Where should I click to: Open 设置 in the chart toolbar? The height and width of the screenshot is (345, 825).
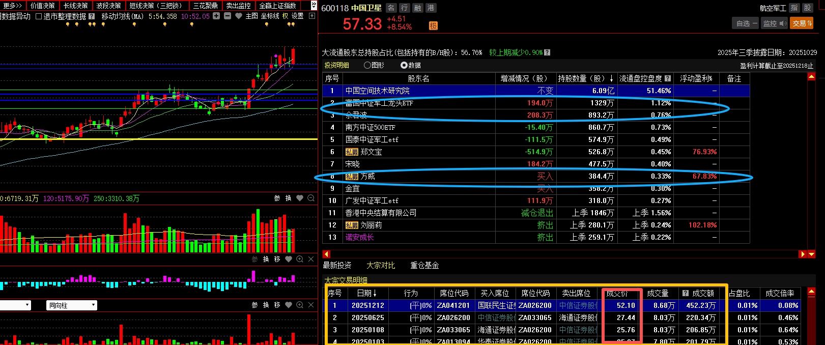tap(298, 16)
